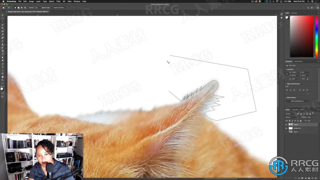Choose Subtract from selection mode
Screen dimensions: 320x180
pyautogui.click(x=22, y=8)
